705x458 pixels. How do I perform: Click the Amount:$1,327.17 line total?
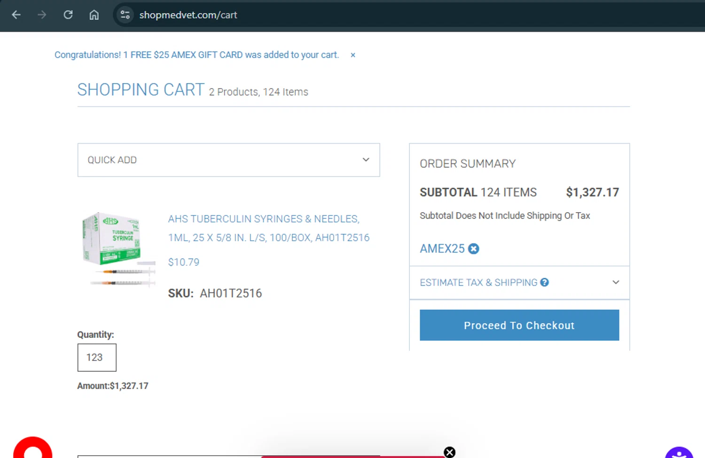point(113,386)
